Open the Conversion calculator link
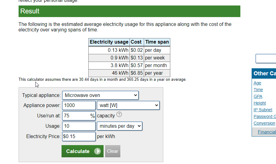This screenshot has height=164, width=276. pos(264,123)
